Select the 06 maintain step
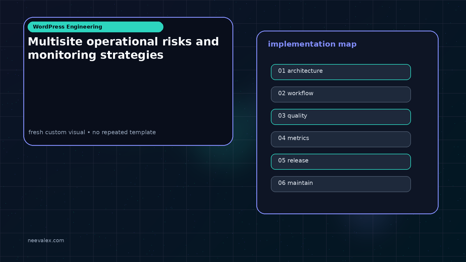466x262 pixels. 341,184
